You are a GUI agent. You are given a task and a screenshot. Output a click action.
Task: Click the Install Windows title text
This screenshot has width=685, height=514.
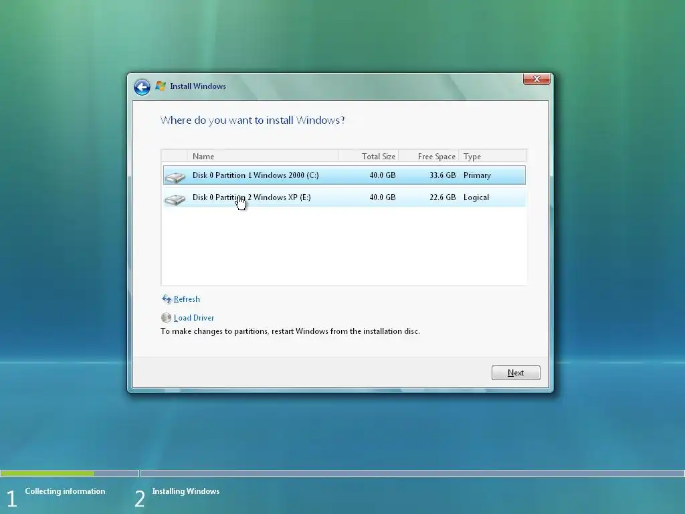[198, 86]
